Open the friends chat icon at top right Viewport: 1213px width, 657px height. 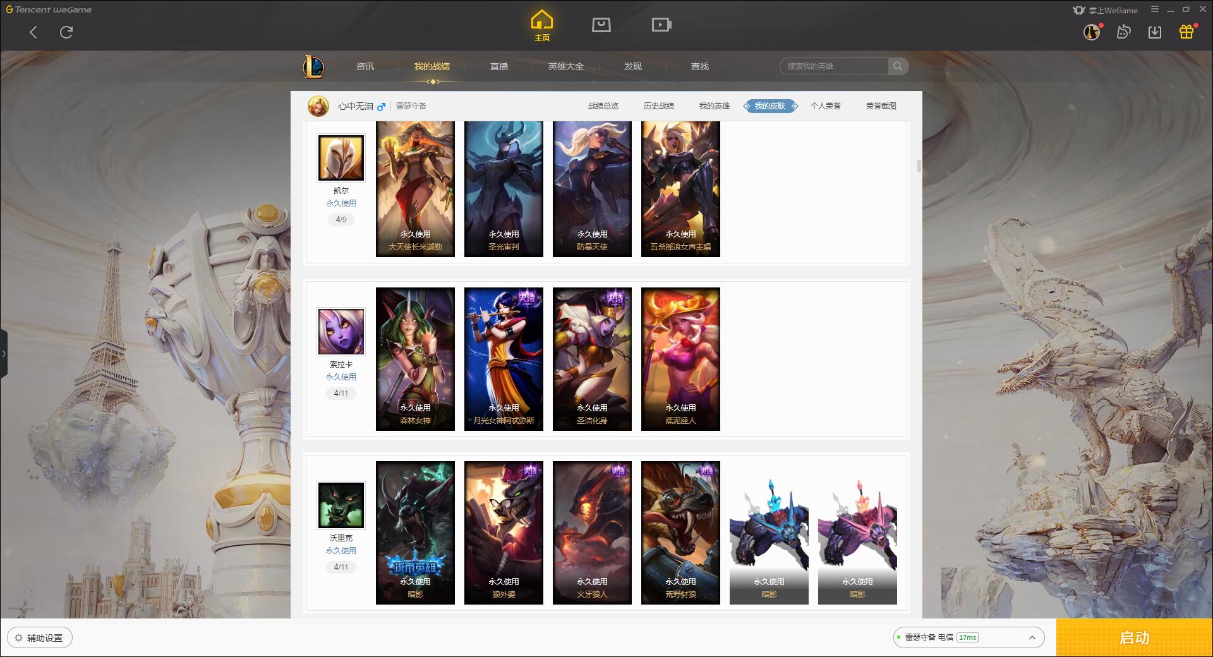point(1123,32)
